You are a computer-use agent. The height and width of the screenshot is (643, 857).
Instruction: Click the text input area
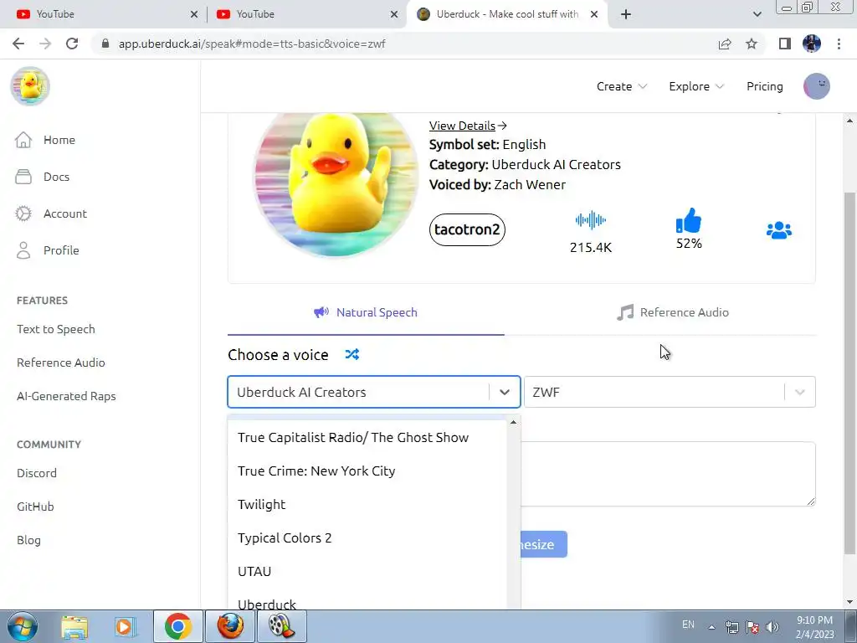coord(668,474)
